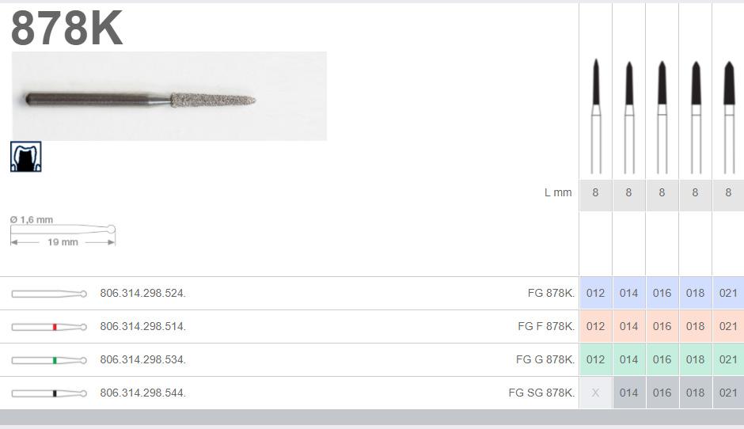Open the 878K bur product photo

[169, 96]
